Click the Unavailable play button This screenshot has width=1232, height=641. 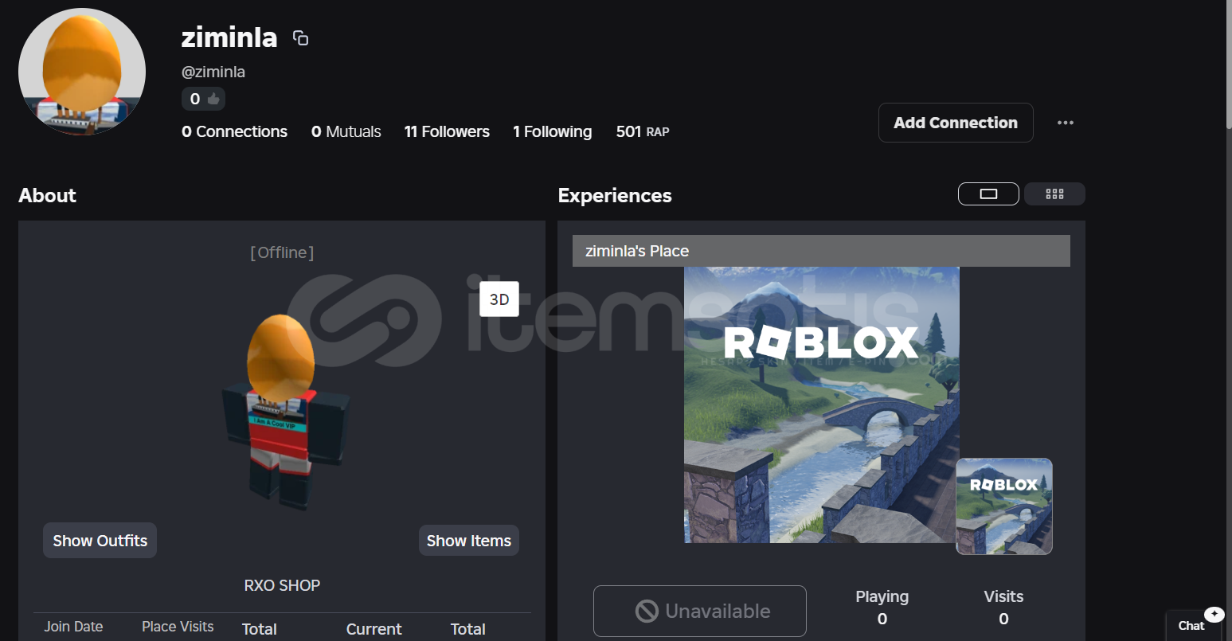coord(700,611)
